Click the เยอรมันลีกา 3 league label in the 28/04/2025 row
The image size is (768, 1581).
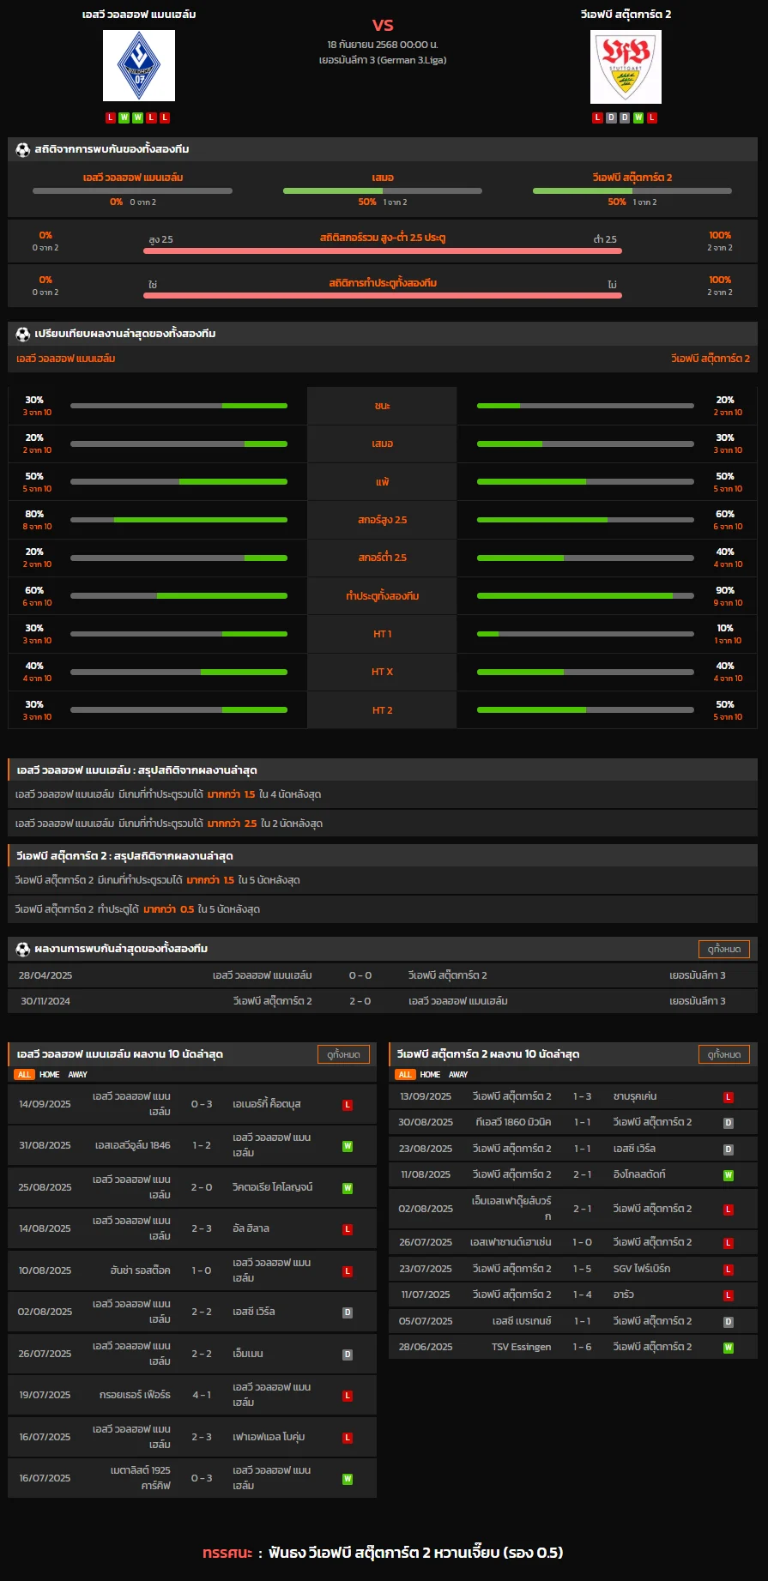tap(698, 975)
